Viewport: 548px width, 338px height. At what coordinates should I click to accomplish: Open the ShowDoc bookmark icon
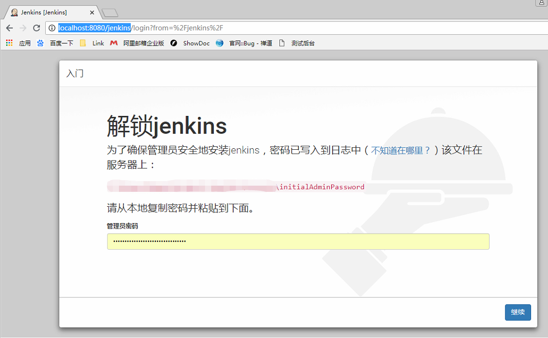174,43
